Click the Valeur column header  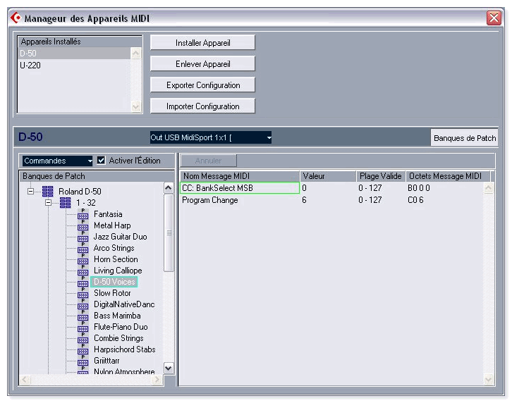pos(328,176)
